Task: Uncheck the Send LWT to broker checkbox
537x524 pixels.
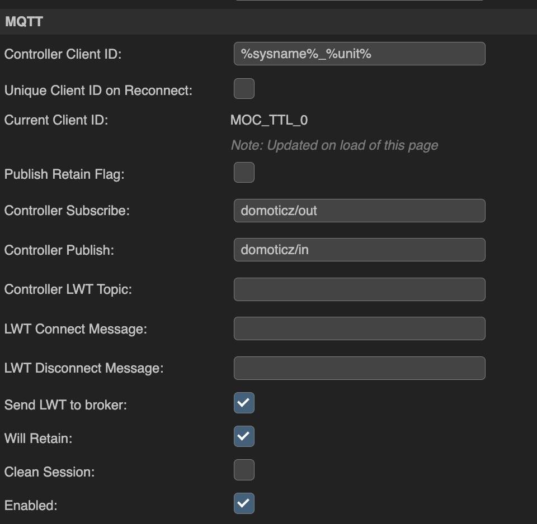Action: coord(244,403)
